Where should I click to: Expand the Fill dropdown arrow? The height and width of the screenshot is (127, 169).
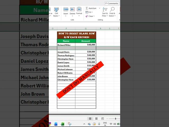92,12
